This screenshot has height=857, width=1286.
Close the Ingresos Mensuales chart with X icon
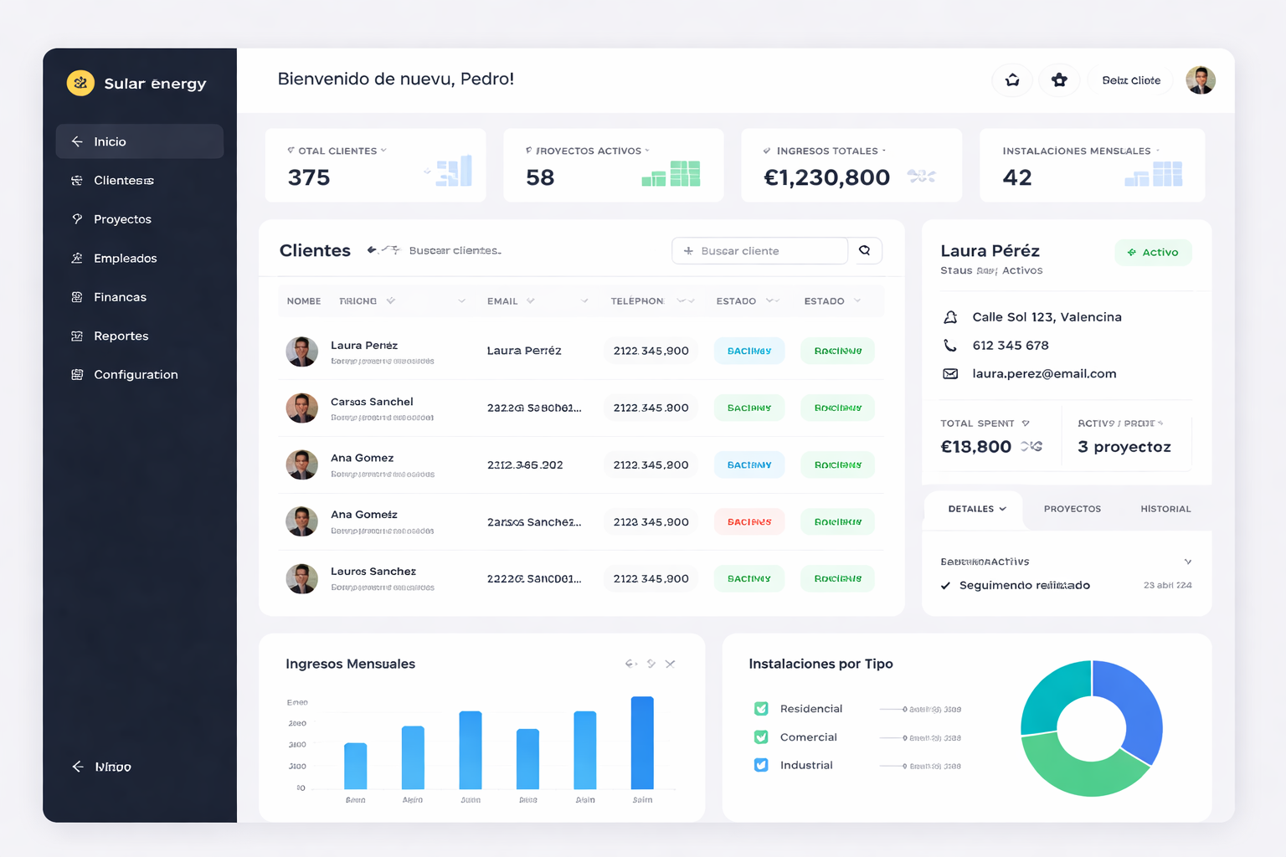(x=670, y=664)
